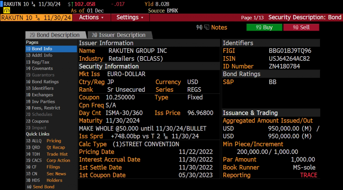Image resolution: width=343 pixels, height=190 pixels.
Task: Open TDH Trade Hist quick link
Action: tap(47, 154)
